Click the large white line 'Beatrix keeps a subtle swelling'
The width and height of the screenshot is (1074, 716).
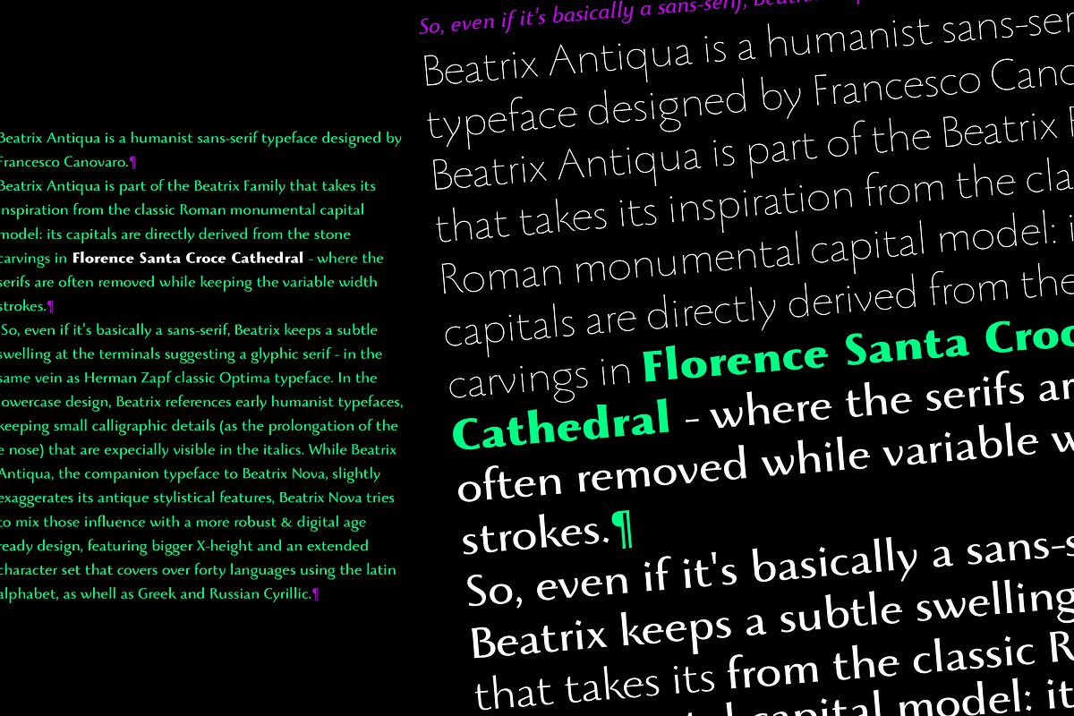pyautogui.click(x=771, y=618)
